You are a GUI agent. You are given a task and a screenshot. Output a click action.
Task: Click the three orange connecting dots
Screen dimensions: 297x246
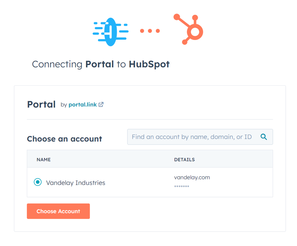[150, 31]
